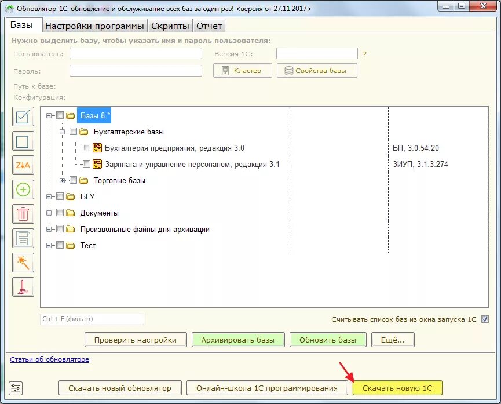The height and width of the screenshot is (404, 501).
Task: Open the sliders settings icon at bottom left
Action: pyautogui.click(x=15, y=388)
